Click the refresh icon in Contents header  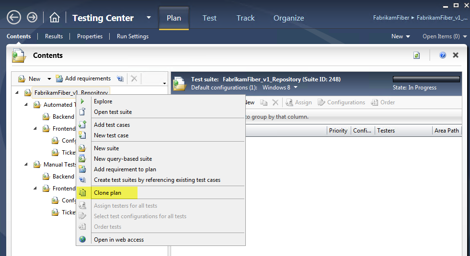click(417, 56)
